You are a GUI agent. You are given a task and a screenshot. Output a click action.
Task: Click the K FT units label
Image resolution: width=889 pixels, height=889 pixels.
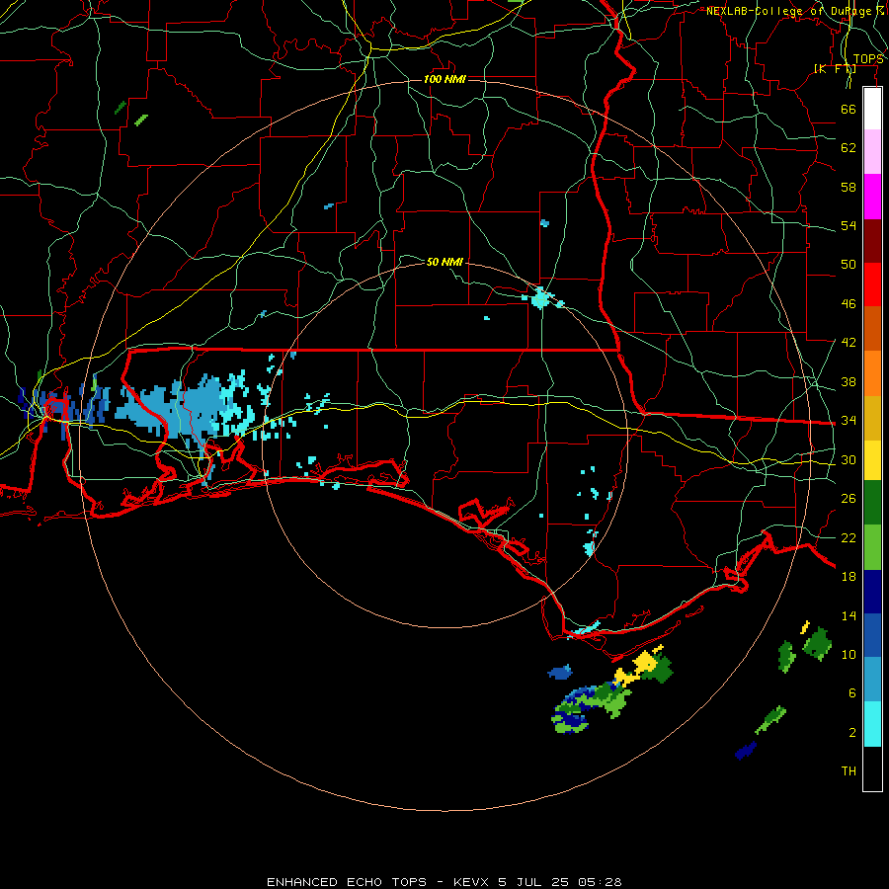(835, 69)
